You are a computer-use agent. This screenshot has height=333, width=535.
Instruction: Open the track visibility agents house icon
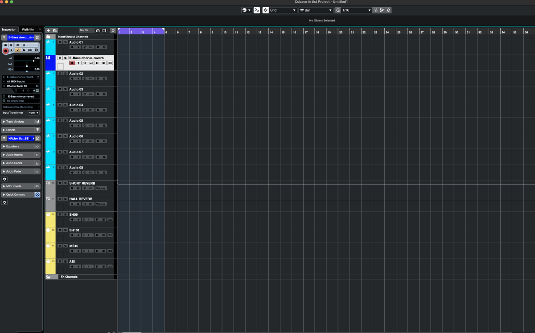click(98, 30)
